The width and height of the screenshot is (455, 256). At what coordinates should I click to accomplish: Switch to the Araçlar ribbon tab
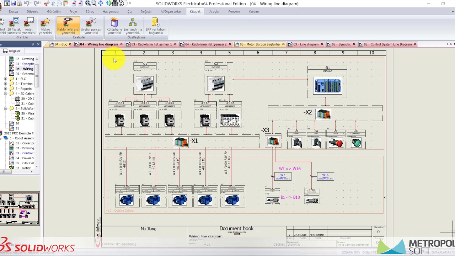214,11
